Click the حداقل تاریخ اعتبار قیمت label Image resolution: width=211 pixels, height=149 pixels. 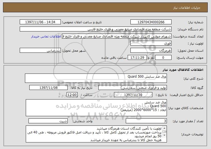187,95
